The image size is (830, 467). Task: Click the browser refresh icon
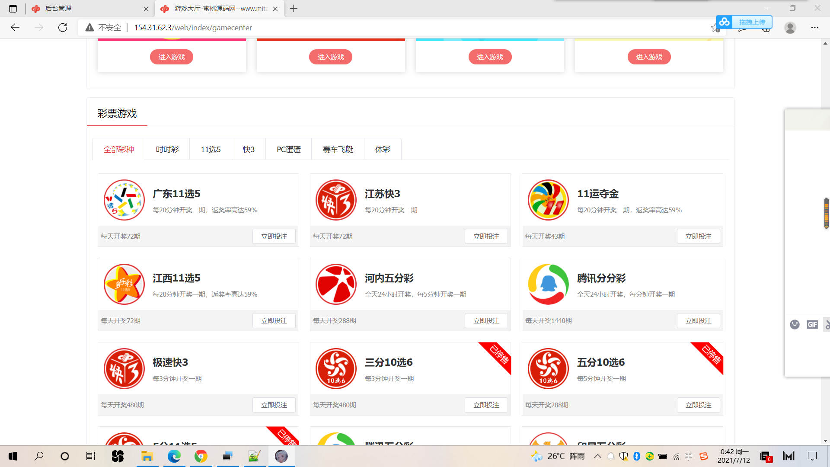coord(63,28)
